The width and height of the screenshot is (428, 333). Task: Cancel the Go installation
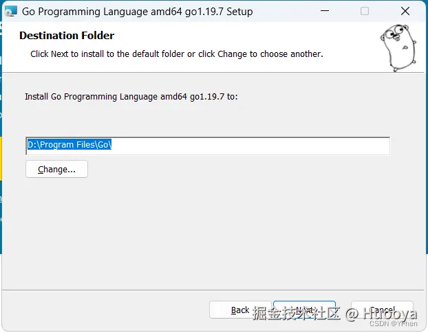point(382,310)
